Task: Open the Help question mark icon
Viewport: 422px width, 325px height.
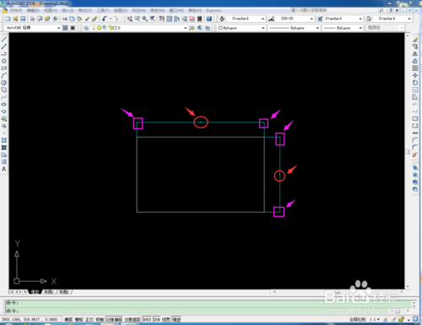Action: click(x=209, y=19)
